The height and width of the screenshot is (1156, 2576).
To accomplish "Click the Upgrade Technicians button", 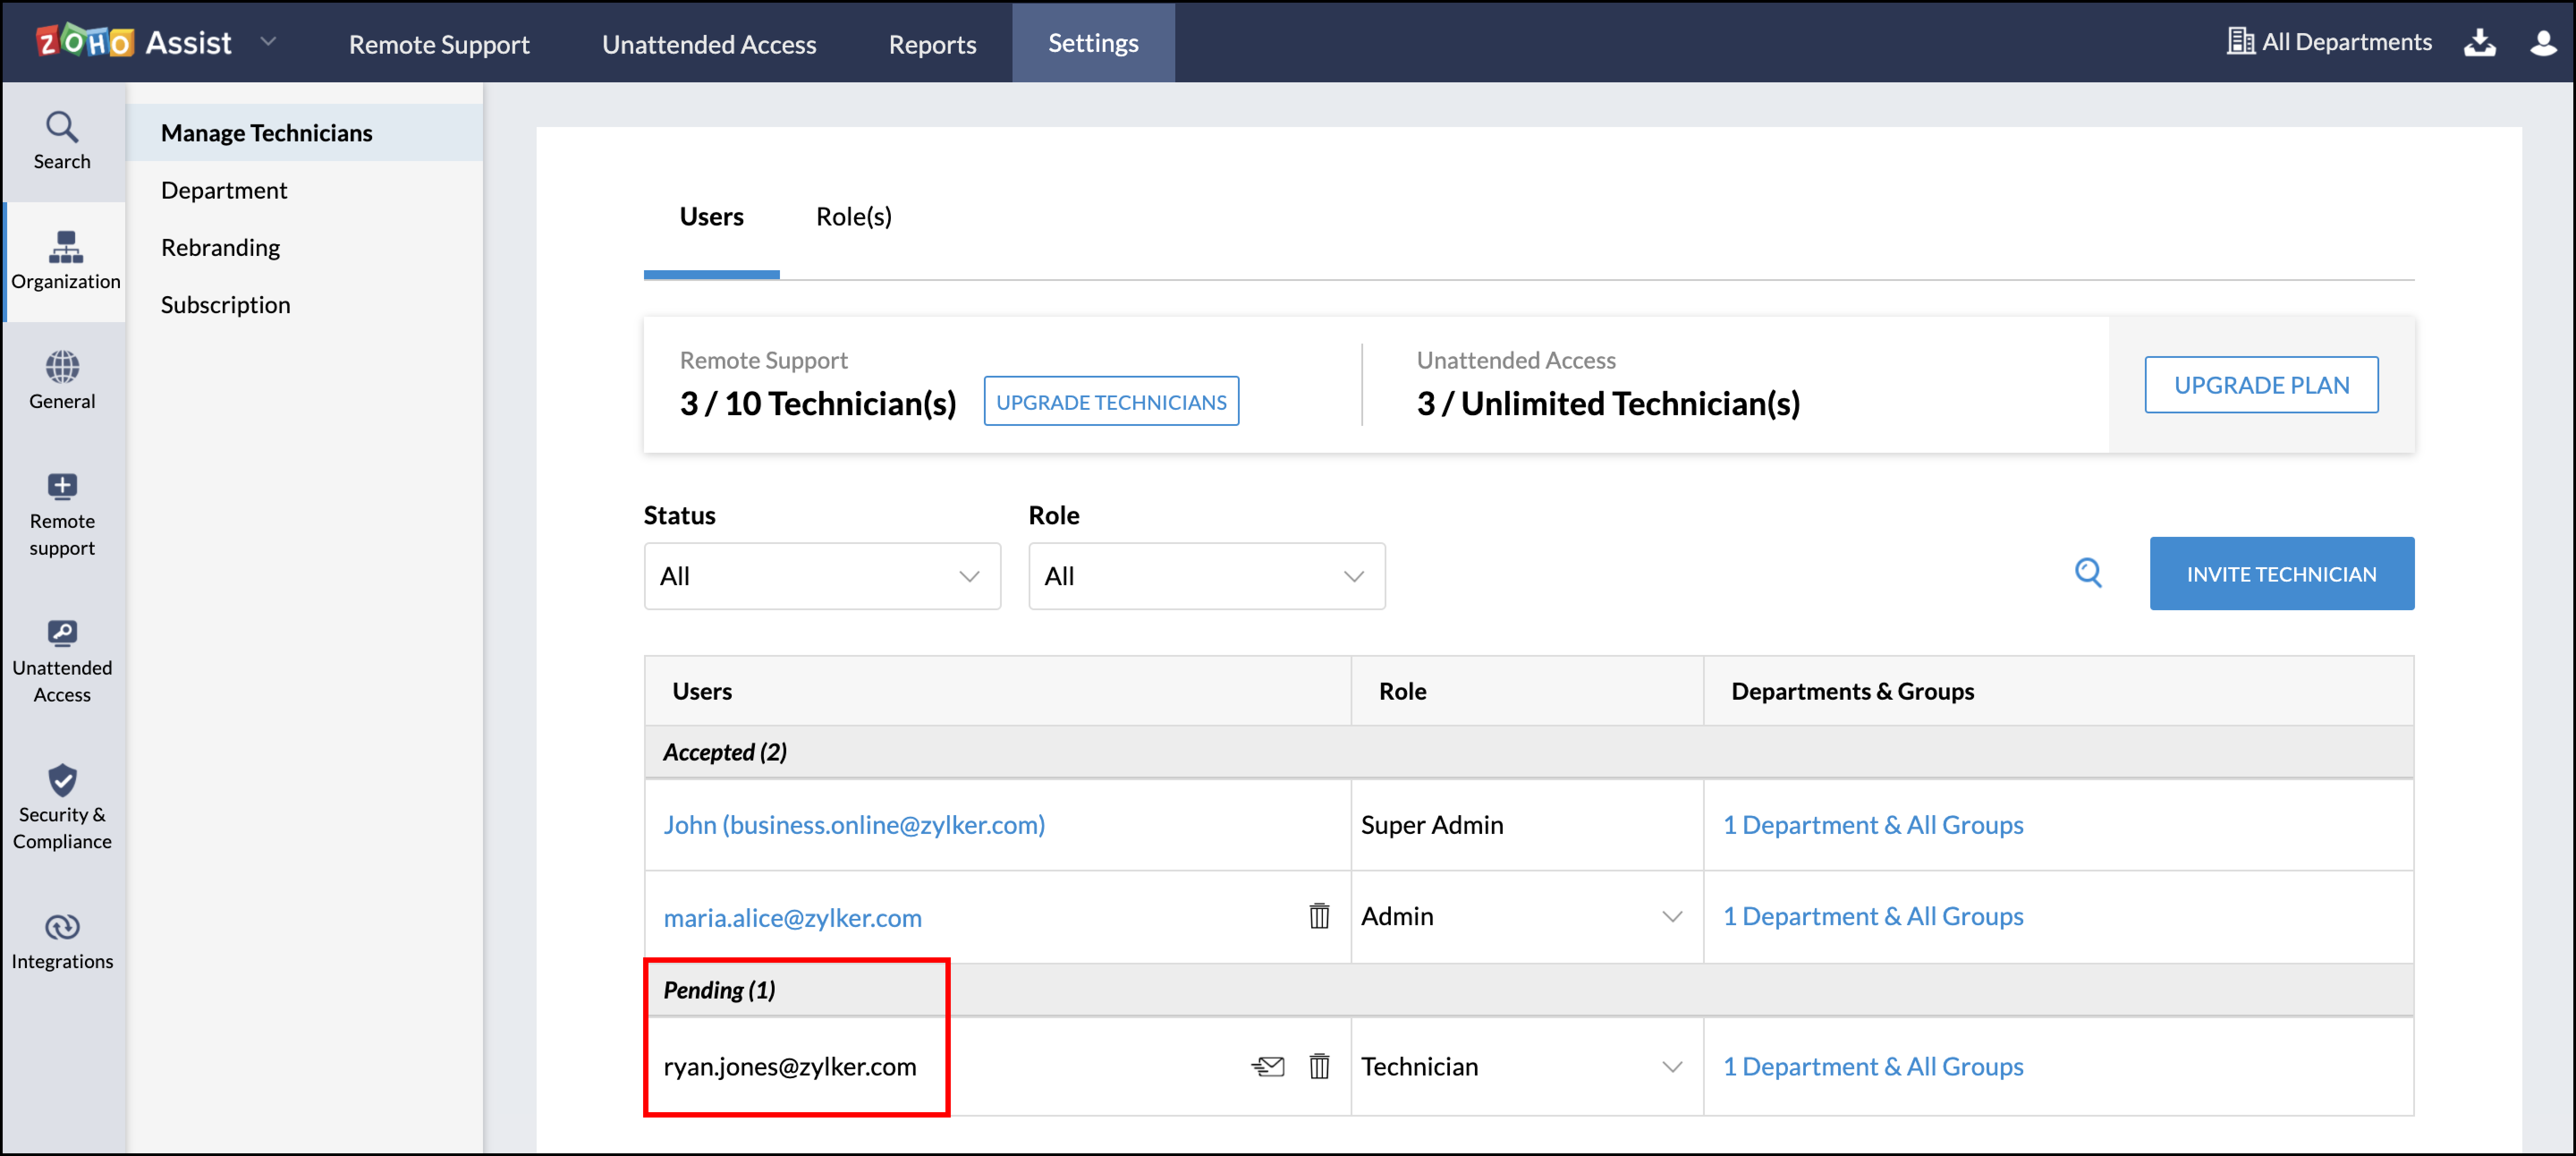I will point(1111,401).
